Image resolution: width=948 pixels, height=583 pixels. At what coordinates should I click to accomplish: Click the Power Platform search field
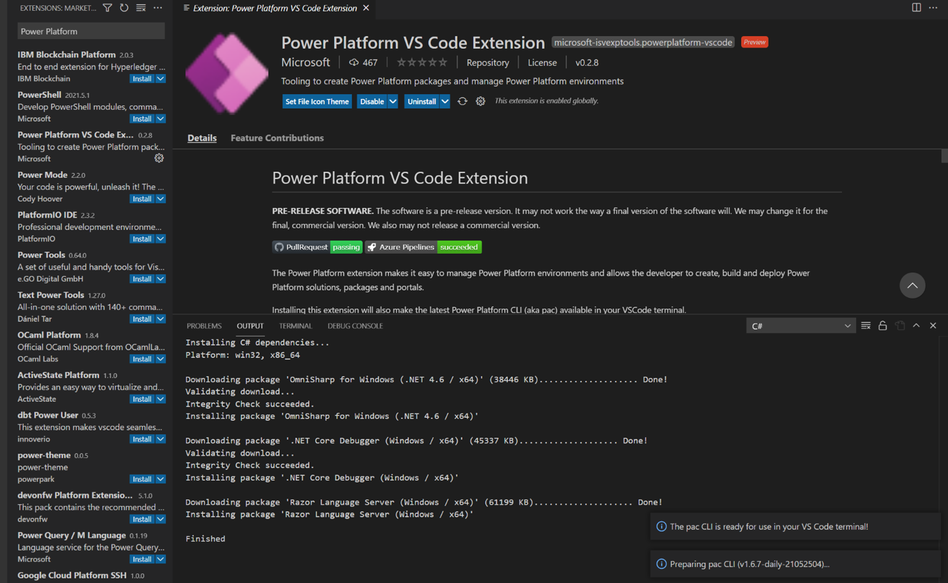point(90,31)
